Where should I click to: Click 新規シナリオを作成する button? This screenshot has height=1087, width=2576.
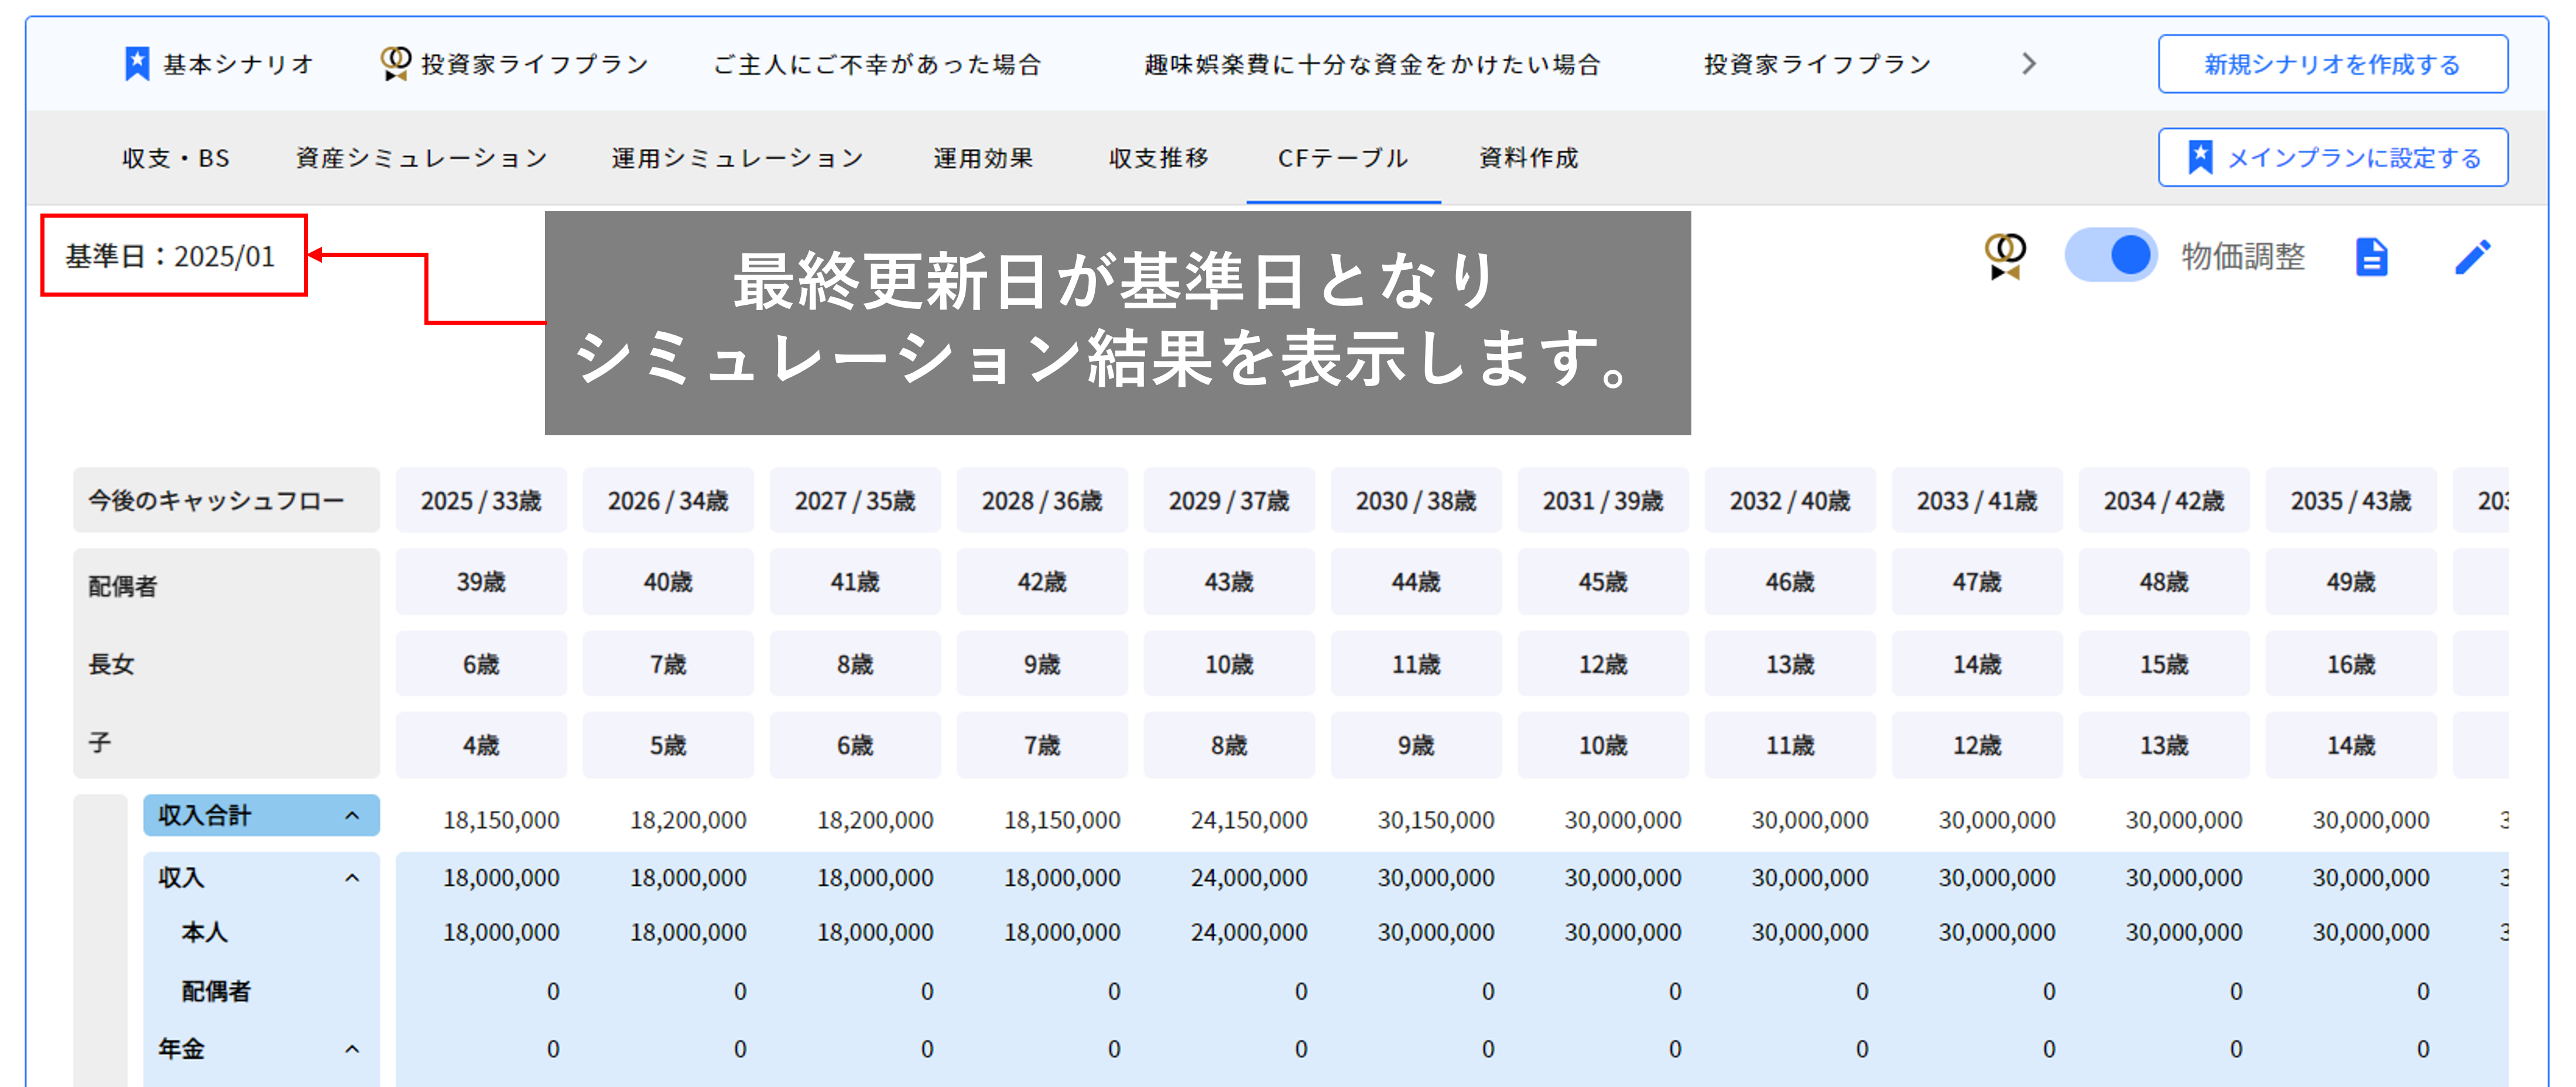[2332, 64]
